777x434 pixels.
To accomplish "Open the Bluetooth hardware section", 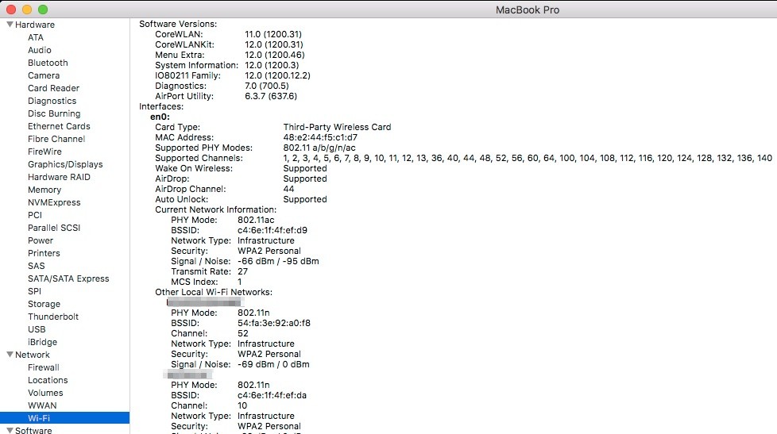I will (x=48, y=63).
